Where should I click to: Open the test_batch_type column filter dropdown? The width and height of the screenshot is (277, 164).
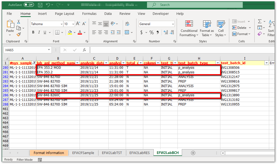click(217, 63)
